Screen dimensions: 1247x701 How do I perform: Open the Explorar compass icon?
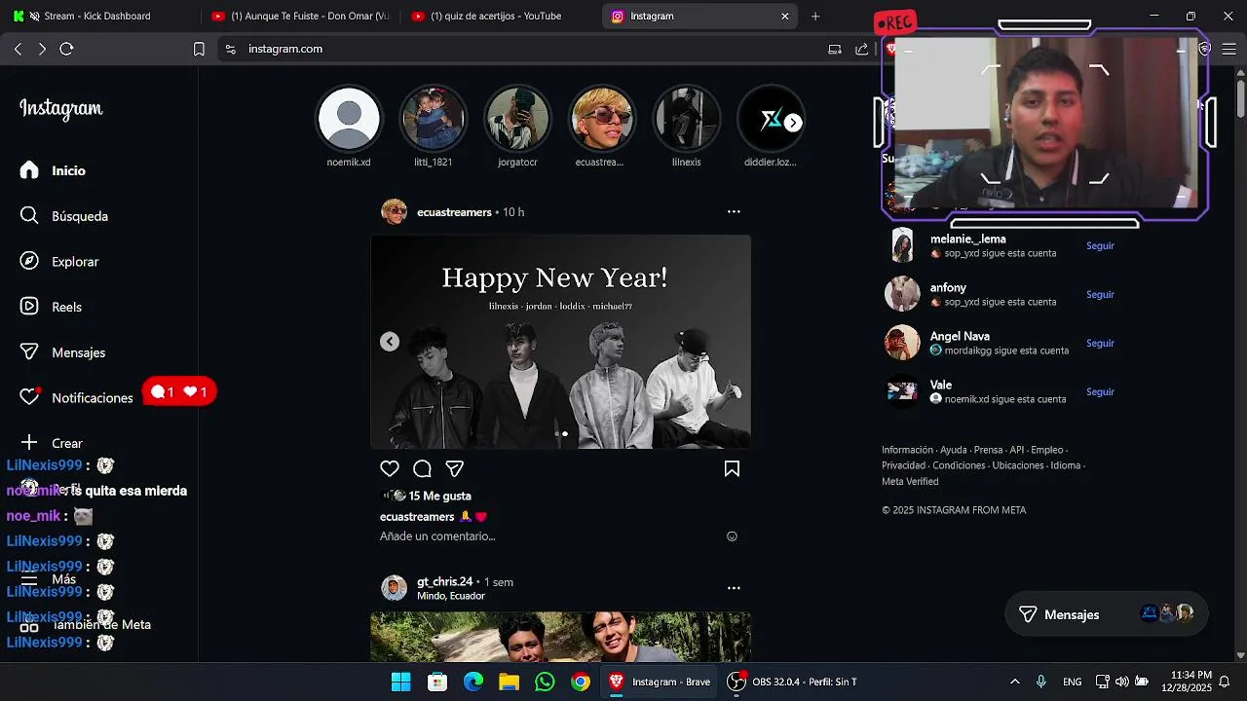(29, 261)
